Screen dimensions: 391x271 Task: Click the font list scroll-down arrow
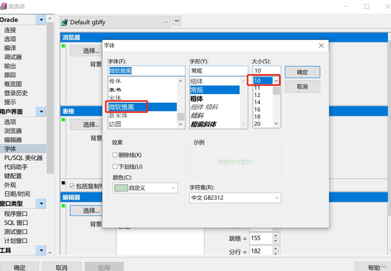point(181,124)
